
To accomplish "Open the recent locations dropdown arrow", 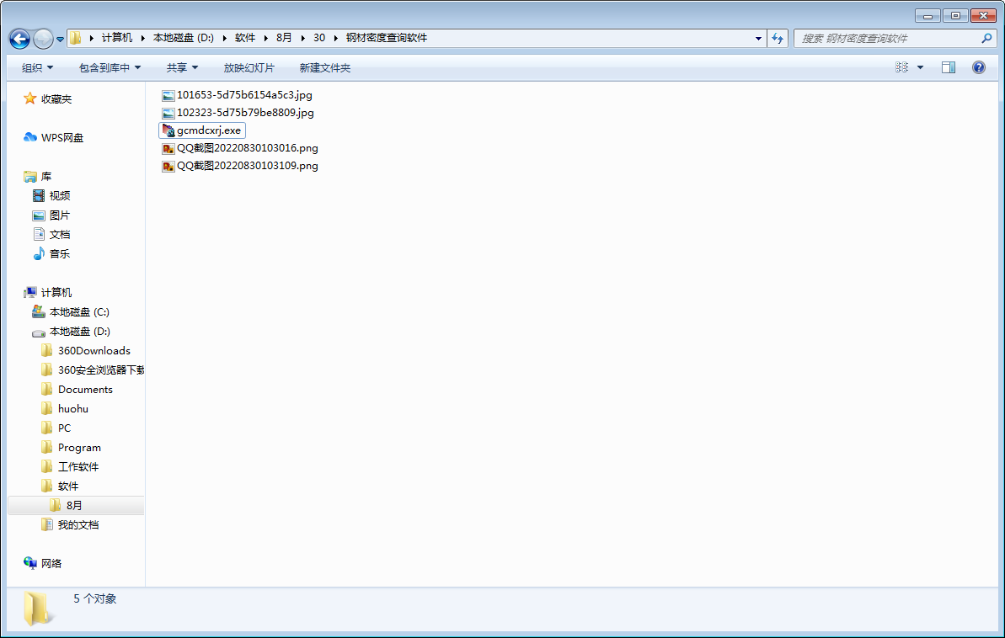I will (61, 39).
